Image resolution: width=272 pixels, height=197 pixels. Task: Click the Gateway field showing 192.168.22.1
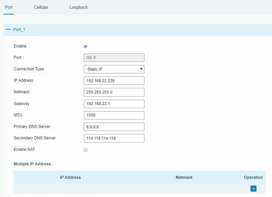click(114, 103)
